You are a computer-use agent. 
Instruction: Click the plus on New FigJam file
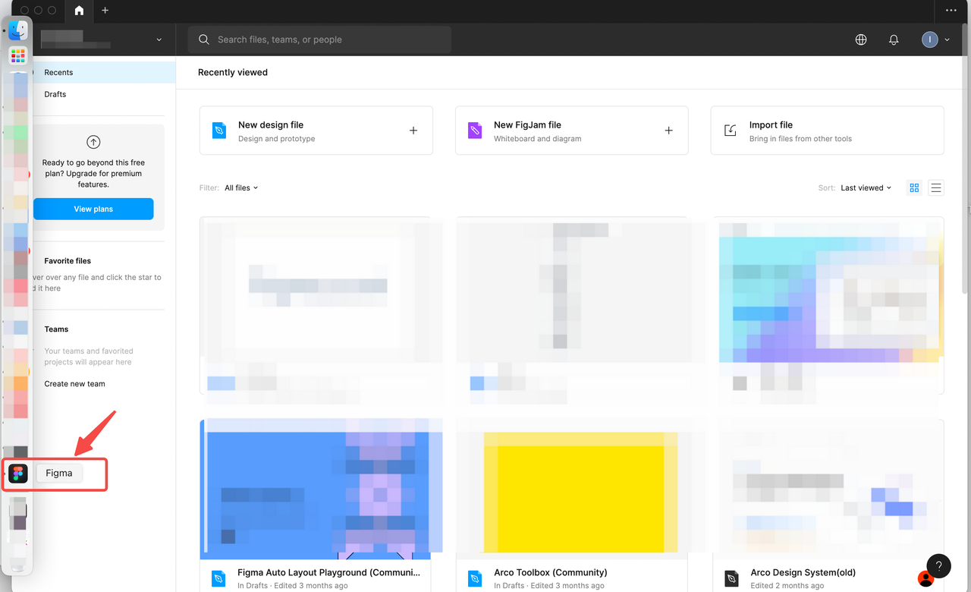coord(668,131)
